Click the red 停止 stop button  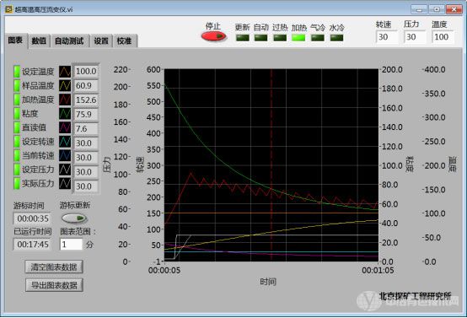point(214,36)
